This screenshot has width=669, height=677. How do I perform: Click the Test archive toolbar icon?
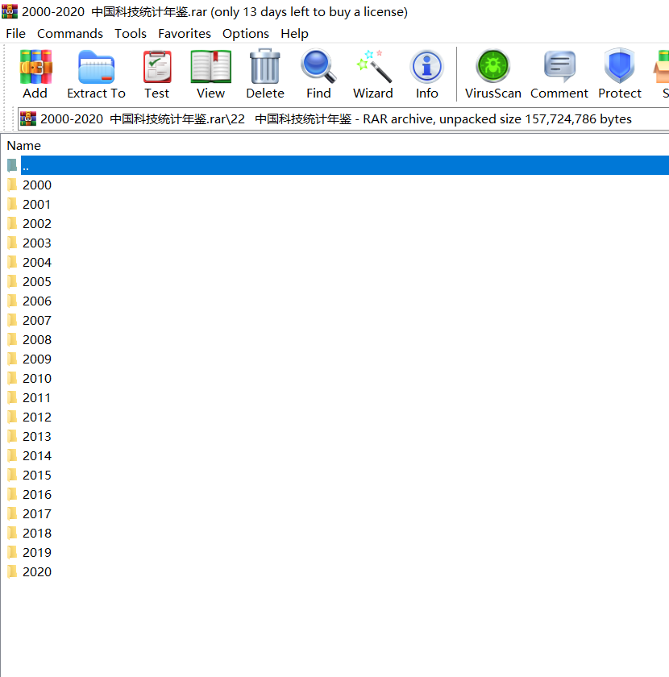(157, 67)
